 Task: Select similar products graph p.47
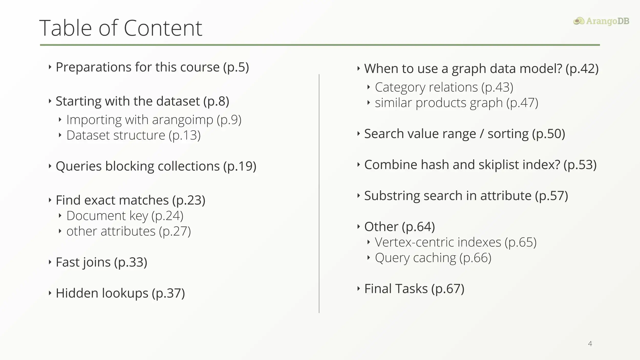coord(456,102)
